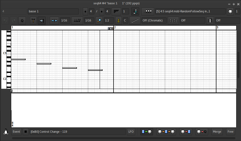Click the 1/16 note length field

point(89,21)
